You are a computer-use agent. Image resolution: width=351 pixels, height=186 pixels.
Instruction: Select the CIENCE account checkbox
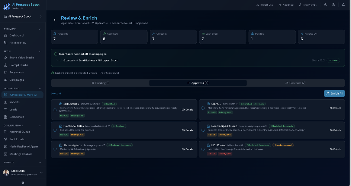point(203,108)
